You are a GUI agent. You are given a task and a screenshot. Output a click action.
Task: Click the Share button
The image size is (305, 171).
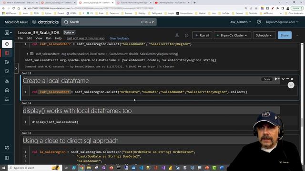coord(285,35)
